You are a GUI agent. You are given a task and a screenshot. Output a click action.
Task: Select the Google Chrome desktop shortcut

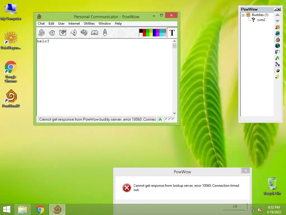(11, 72)
